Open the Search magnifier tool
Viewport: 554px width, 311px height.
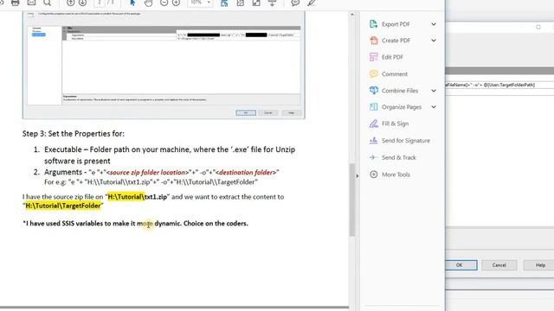[47, 3]
